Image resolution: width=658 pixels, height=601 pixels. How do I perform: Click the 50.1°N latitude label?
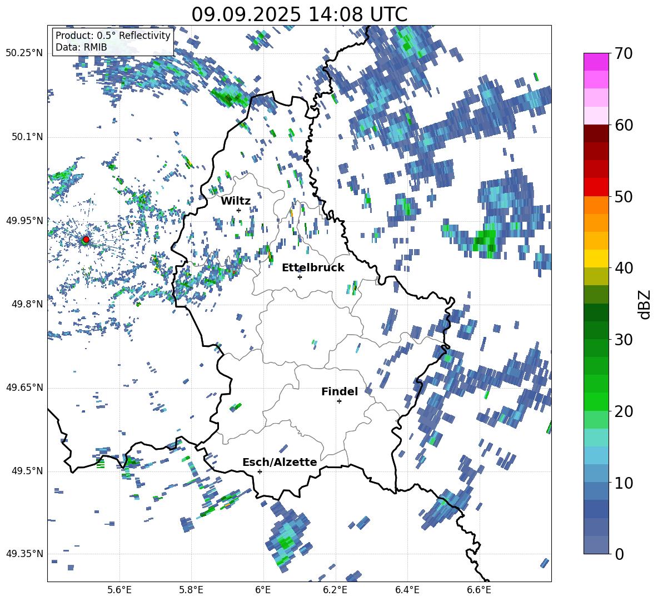[x=27, y=137]
